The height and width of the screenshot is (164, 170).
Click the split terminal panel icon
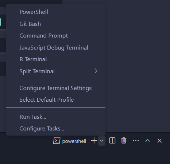coord(112,141)
